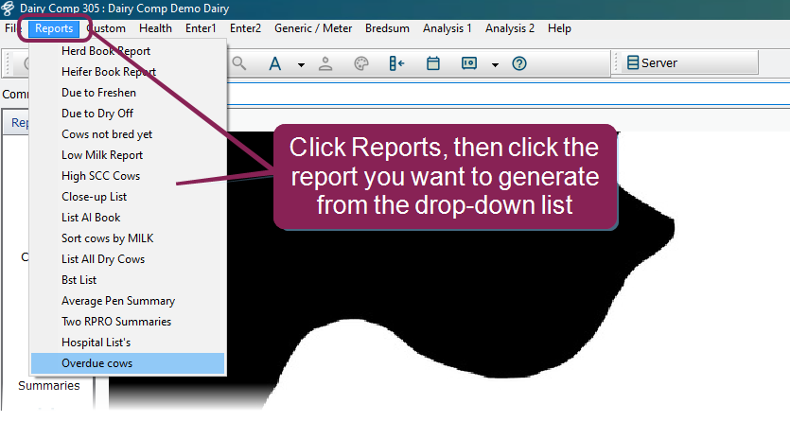Open the Bredsum menu
Screen dimensions: 790x422
(x=387, y=28)
